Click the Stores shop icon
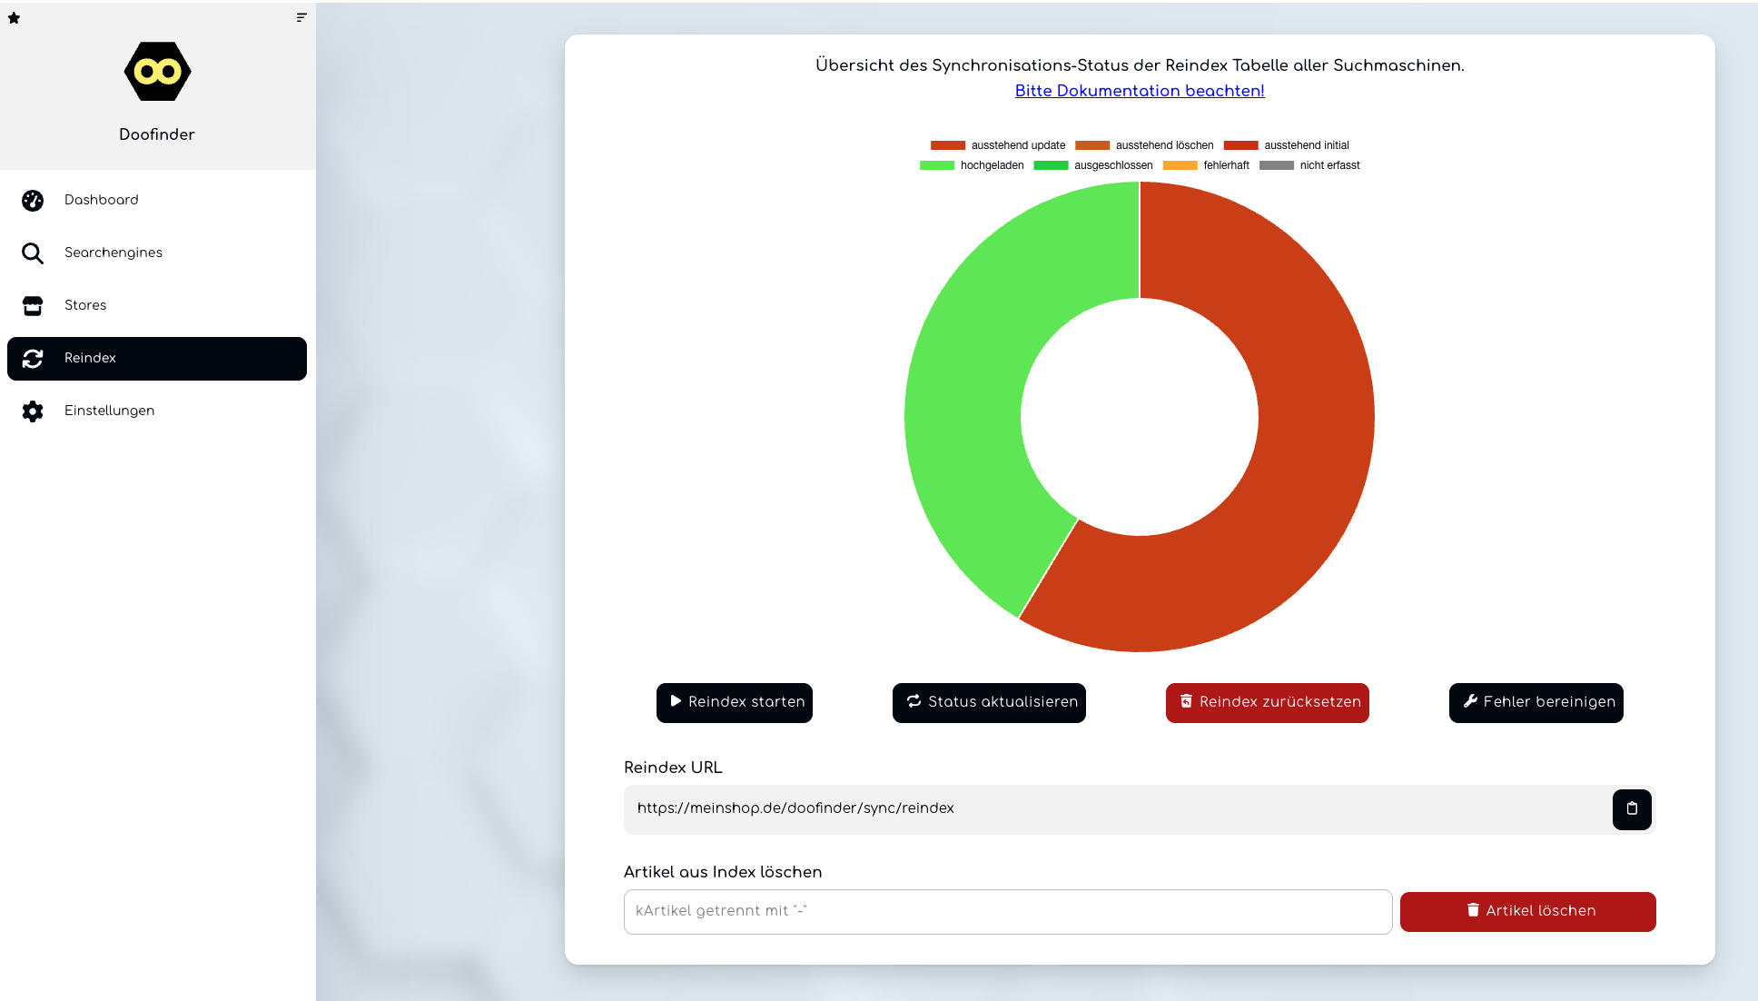Screen dimensions: 1758x1001 (x=33, y=306)
